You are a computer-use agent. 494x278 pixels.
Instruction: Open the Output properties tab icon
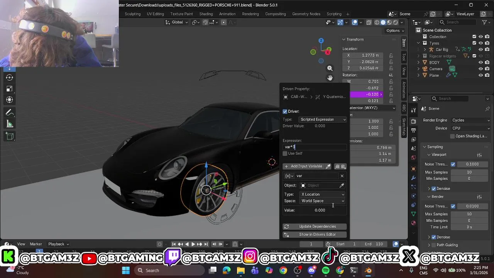[x=414, y=130]
